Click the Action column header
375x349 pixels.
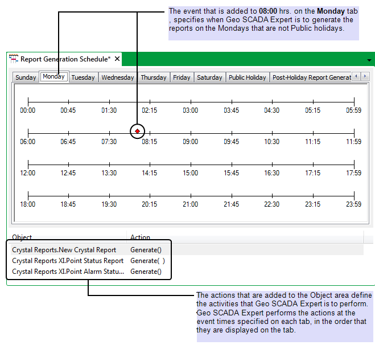[141, 237]
